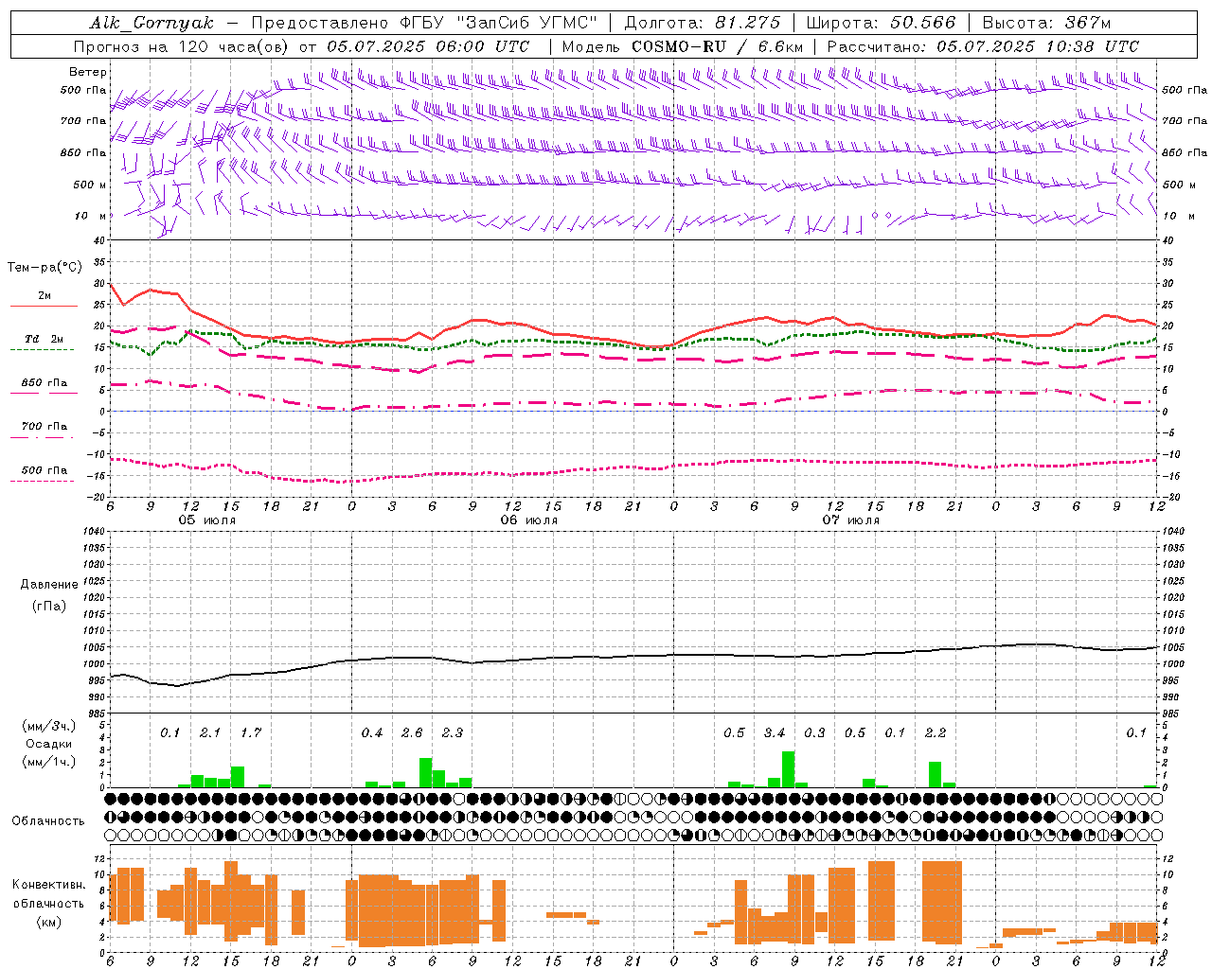Click the "(гПа)" unit under Давление
Screen dimensions: 1212x969
point(49,606)
